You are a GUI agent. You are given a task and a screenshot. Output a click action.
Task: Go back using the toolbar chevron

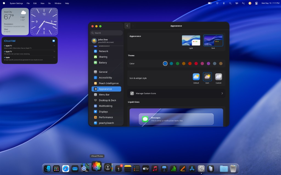(127, 26)
